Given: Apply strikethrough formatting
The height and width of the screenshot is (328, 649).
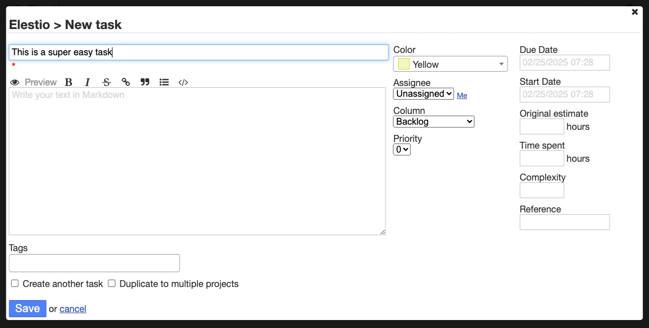Looking at the screenshot, I should [x=106, y=82].
